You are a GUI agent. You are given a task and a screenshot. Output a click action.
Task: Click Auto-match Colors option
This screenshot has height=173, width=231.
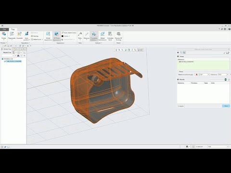tap(69, 33)
